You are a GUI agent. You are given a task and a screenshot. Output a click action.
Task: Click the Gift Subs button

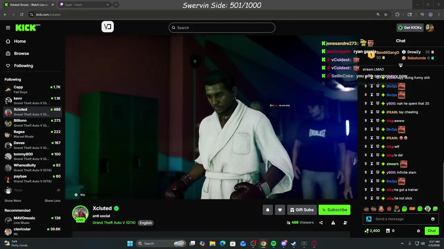point(302,210)
